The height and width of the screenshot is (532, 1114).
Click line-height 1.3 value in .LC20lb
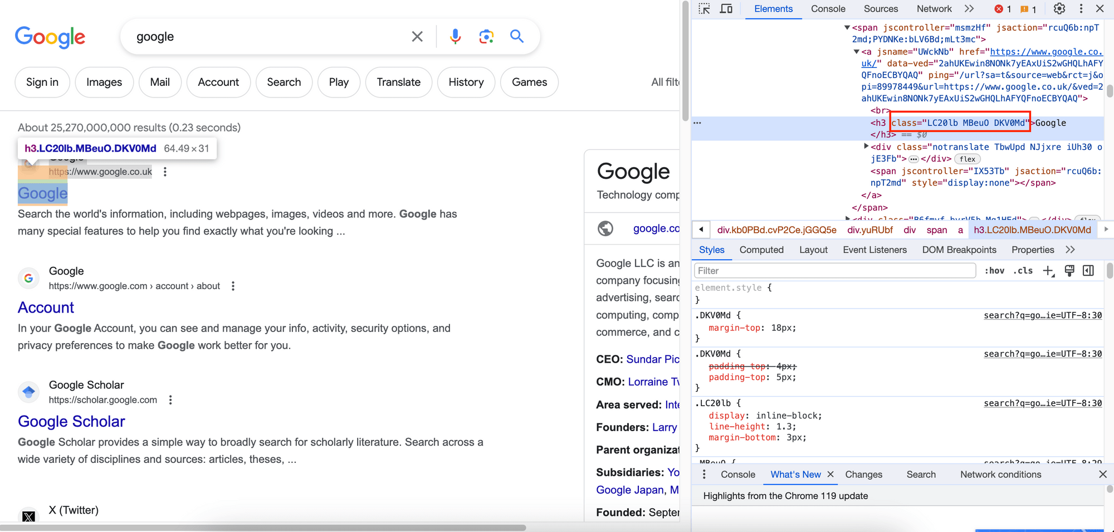pos(784,427)
